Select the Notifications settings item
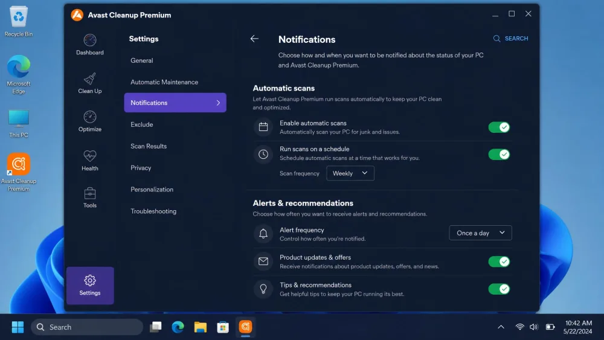Screen dimensions: 604x340 click(175, 103)
